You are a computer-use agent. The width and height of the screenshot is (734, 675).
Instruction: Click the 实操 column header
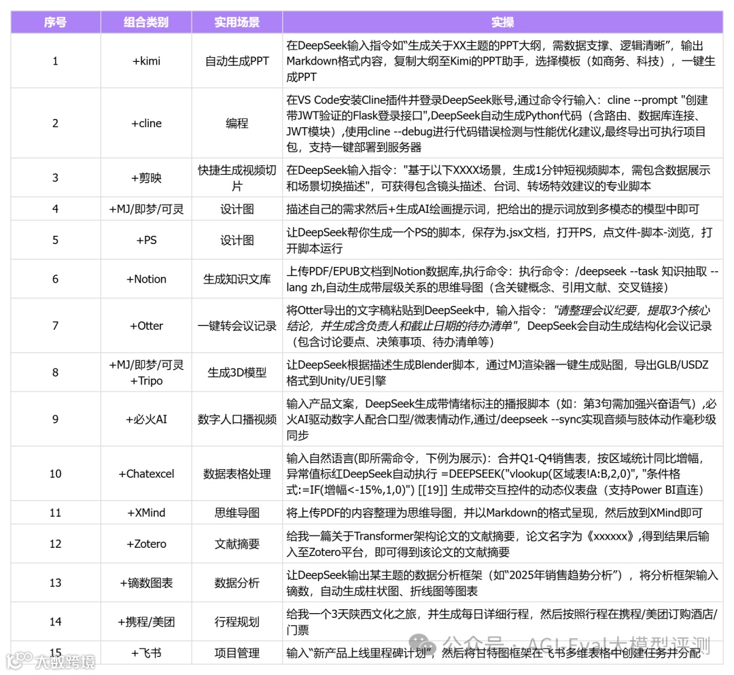(503, 22)
